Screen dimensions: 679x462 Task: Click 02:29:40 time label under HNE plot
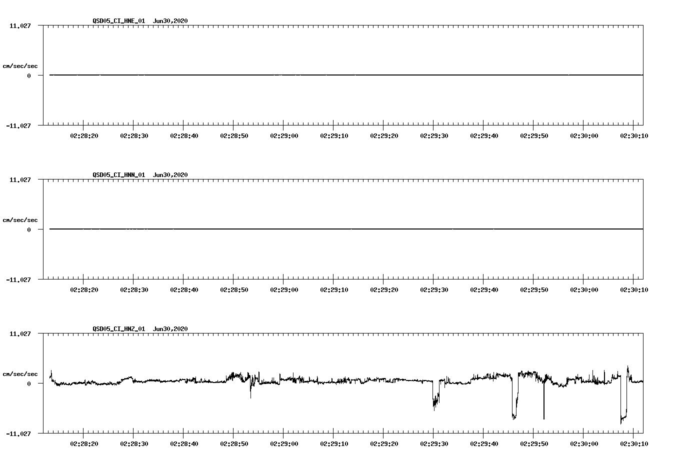(484, 136)
